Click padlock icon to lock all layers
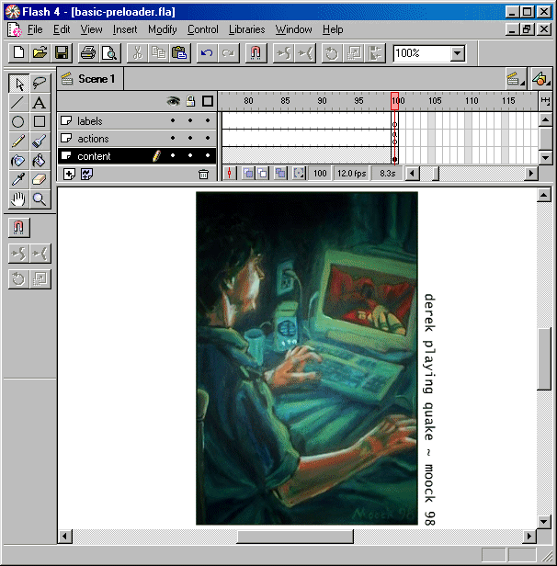The image size is (557, 566). [190, 101]
